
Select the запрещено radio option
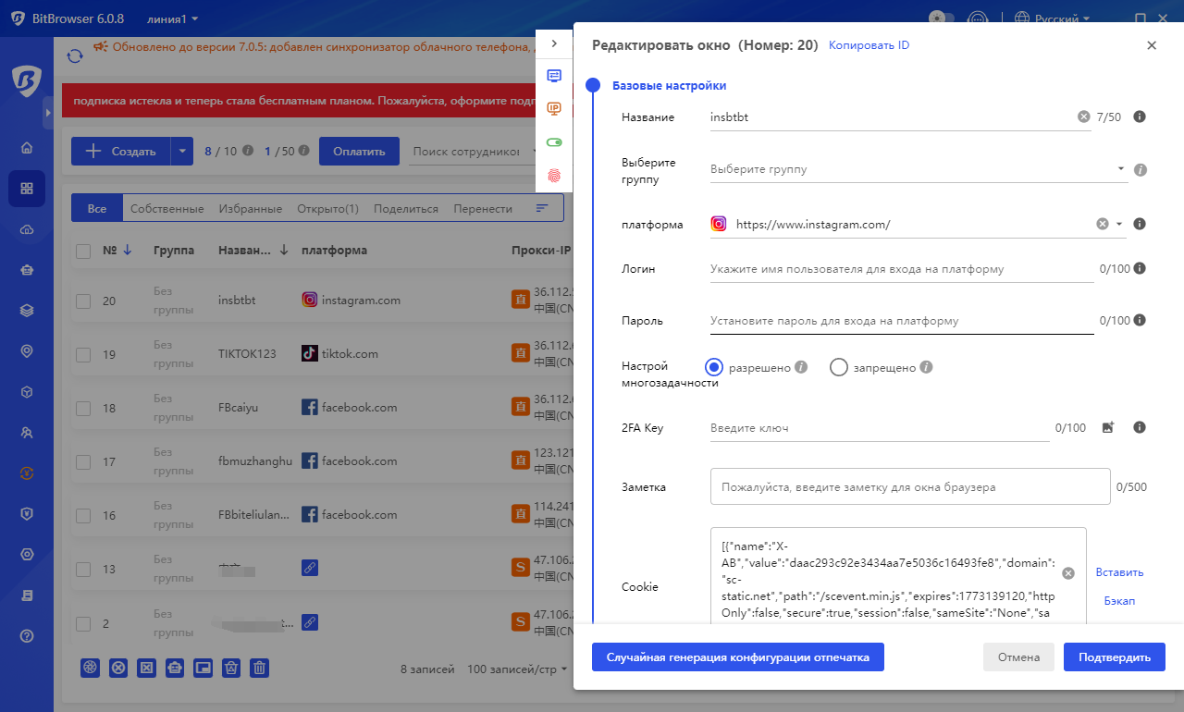839,367
